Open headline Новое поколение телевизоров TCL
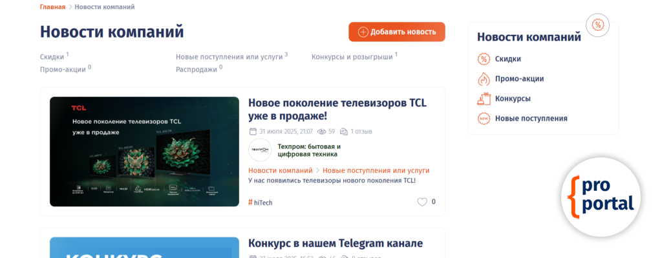Viewport: 662px width, 258px height. (337, 109)
